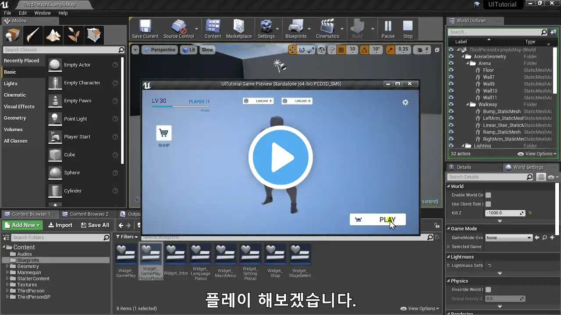561x315 pixels.
Task: Select the Paint mode icon
Action: tap(33, 35)
